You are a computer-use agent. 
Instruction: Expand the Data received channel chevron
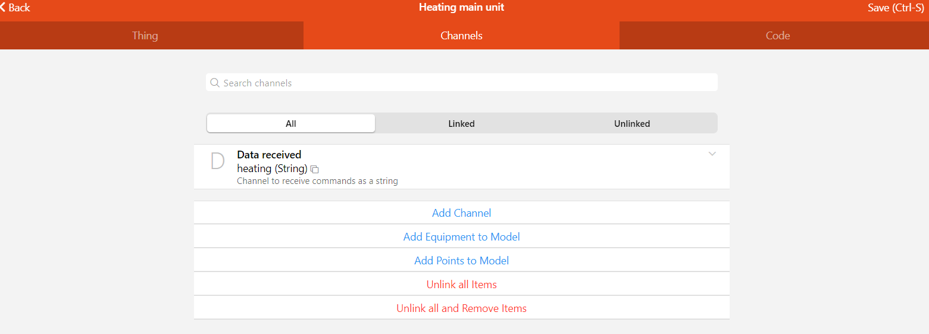(x=712, y=154)
